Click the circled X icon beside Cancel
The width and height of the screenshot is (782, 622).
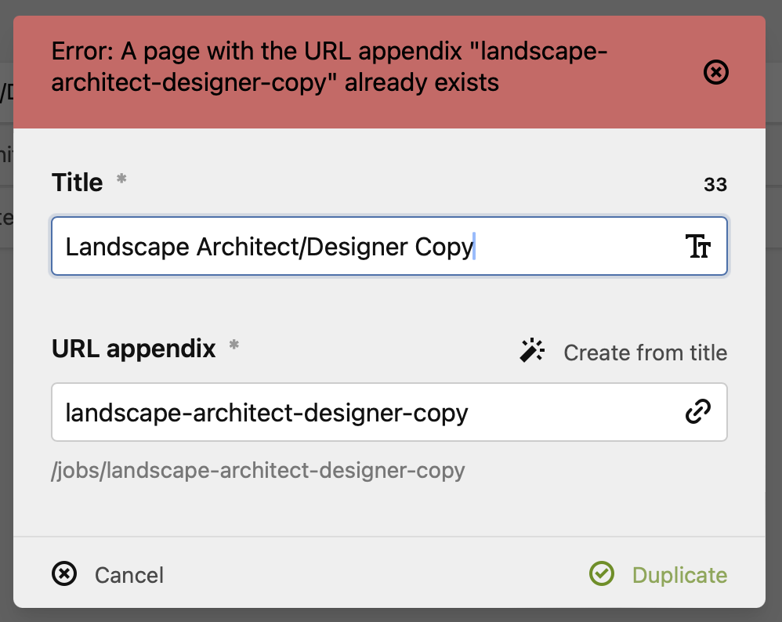point(64,574)
